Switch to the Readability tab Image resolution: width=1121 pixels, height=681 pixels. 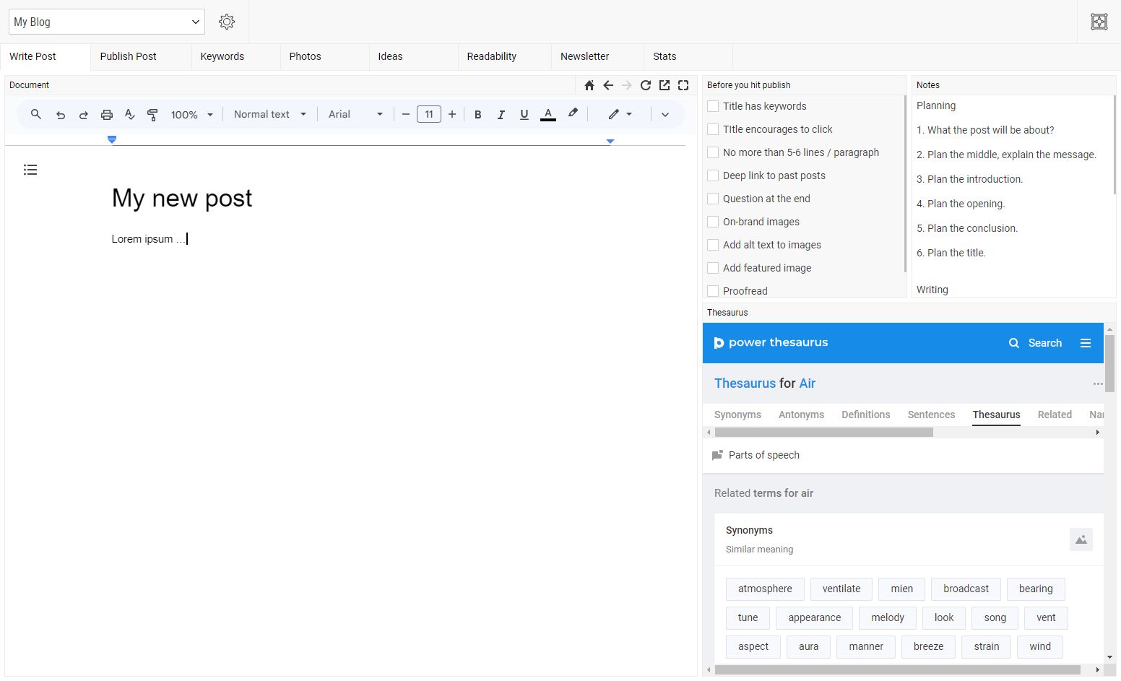pyautogui.click(x=491, y=56)
